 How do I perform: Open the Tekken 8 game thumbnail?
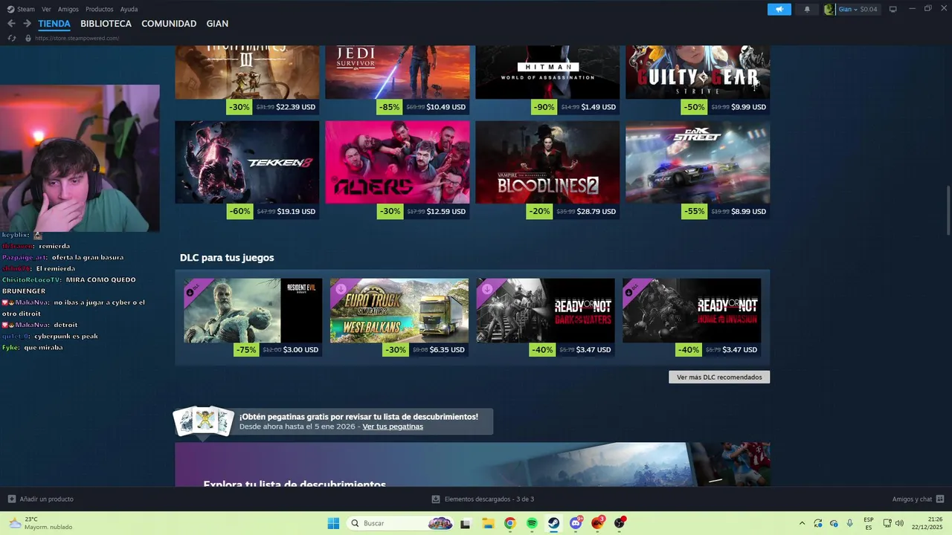click(x=247, y=162)
